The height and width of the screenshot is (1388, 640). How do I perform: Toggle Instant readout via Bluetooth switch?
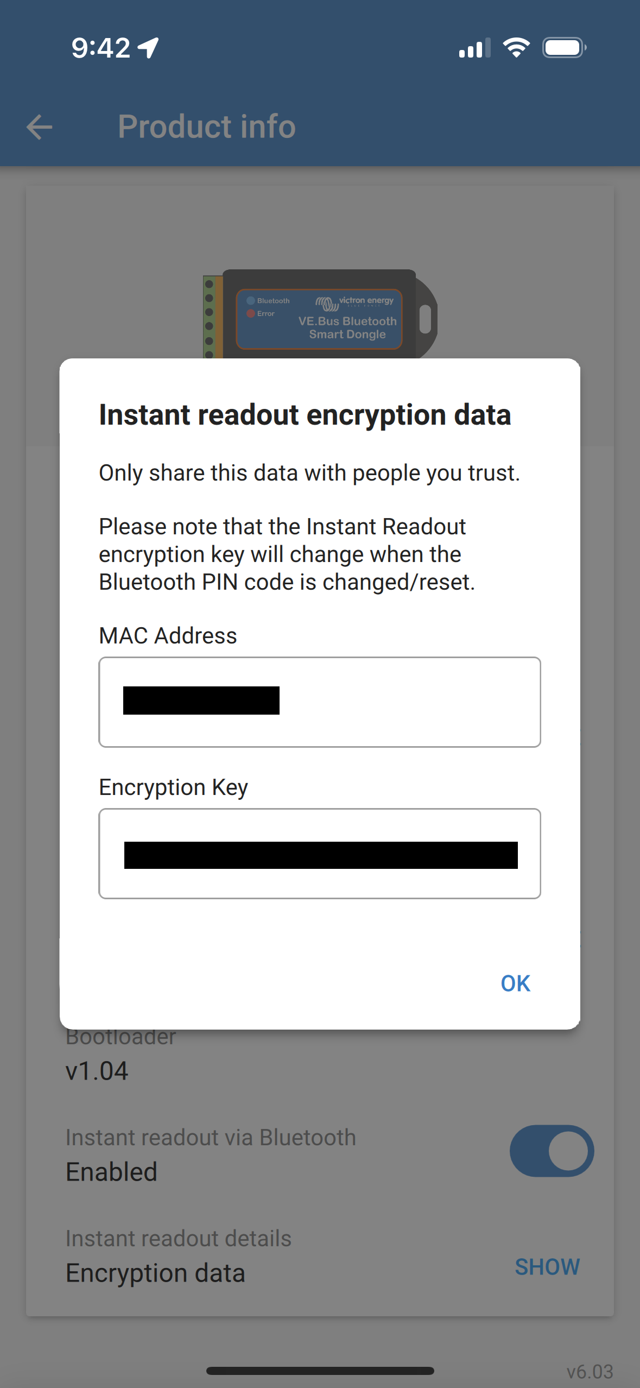click(x=552, y=1151)
